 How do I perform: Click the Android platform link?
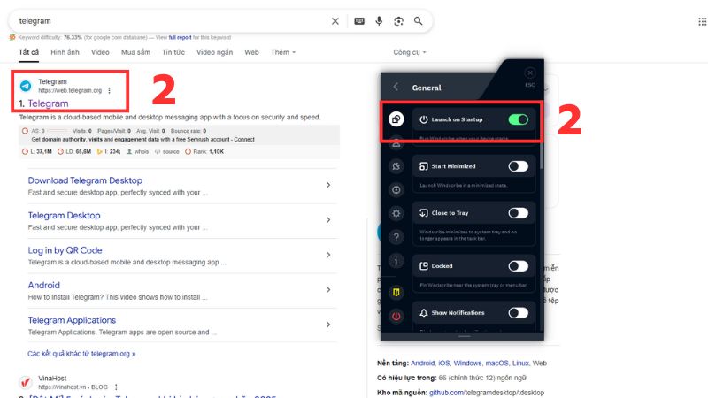point(423,364)
